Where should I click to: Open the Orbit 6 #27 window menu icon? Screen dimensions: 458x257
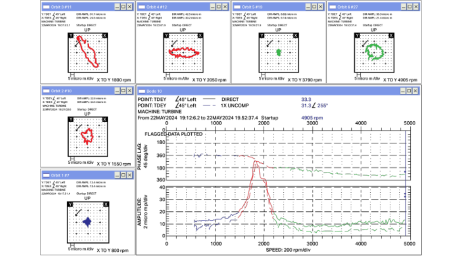(x=332, y=7)
